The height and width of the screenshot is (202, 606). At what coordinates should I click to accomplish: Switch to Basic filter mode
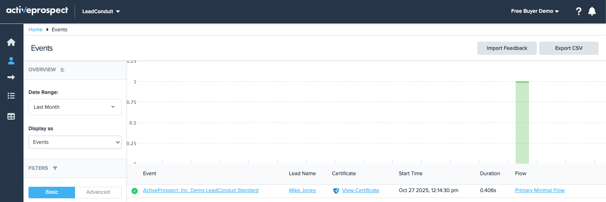(52, 192)
